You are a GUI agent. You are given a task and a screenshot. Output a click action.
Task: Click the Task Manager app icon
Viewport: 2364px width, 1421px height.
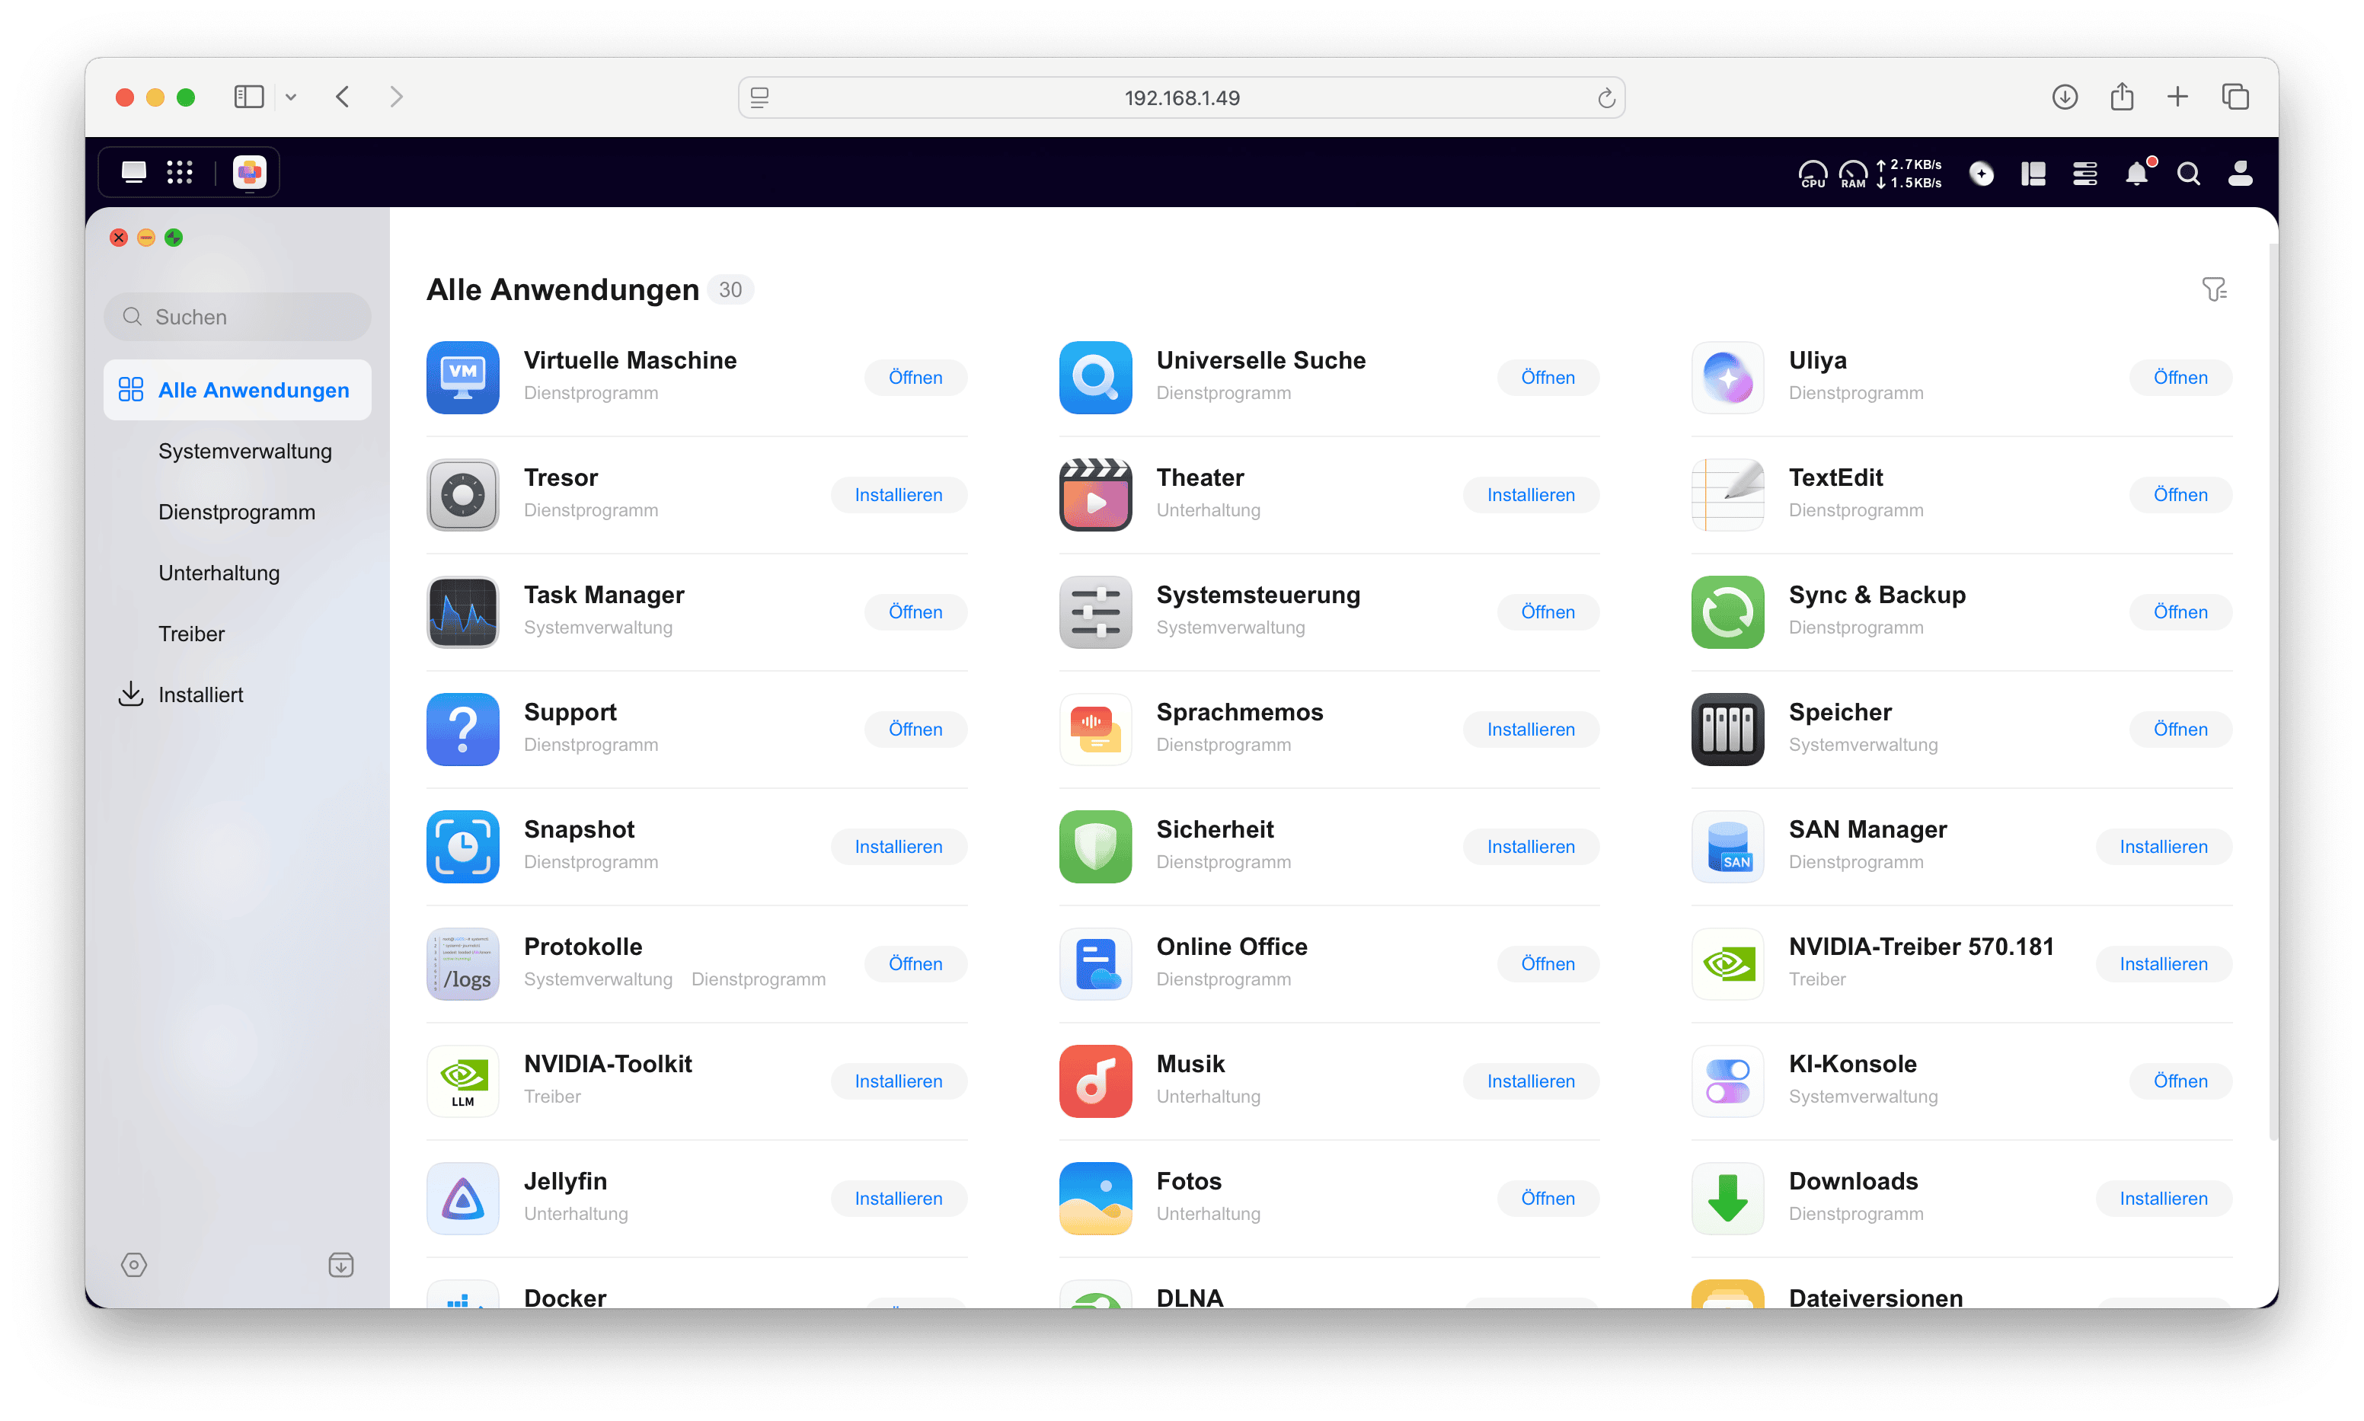coord(462,612)
